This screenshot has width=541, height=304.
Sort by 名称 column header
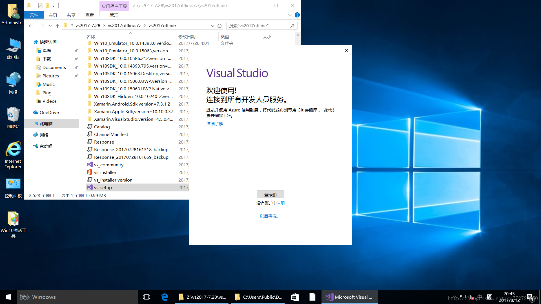click(91, 37)
